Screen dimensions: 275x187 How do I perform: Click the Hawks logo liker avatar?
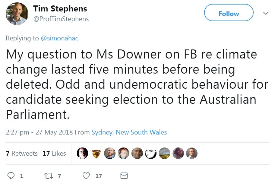(96, 153)
